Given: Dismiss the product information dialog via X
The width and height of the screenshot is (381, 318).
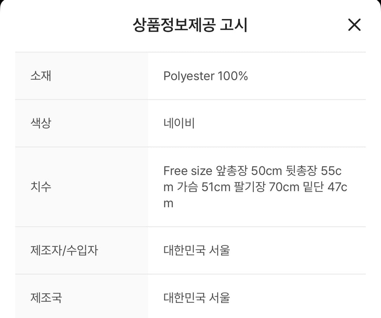Looking at the screenshot, I should [x=354, y=25].
